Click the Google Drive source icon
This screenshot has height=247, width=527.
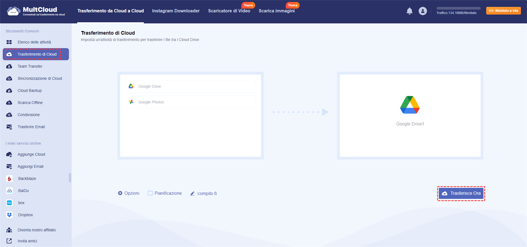[131, 86]
